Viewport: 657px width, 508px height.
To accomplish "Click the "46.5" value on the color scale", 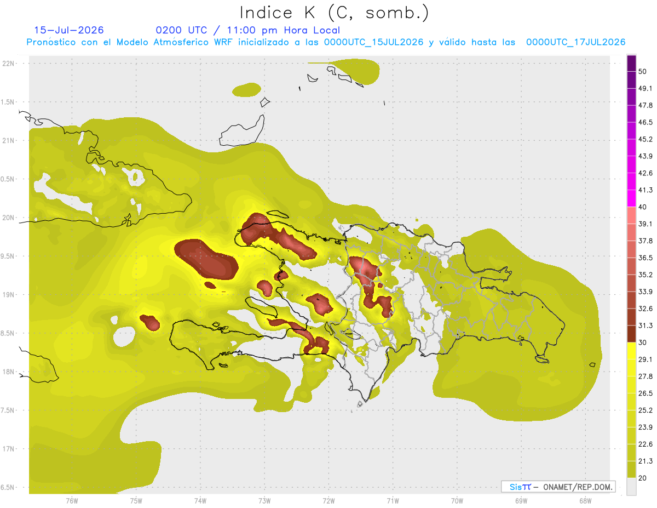I will click(645, 122).
